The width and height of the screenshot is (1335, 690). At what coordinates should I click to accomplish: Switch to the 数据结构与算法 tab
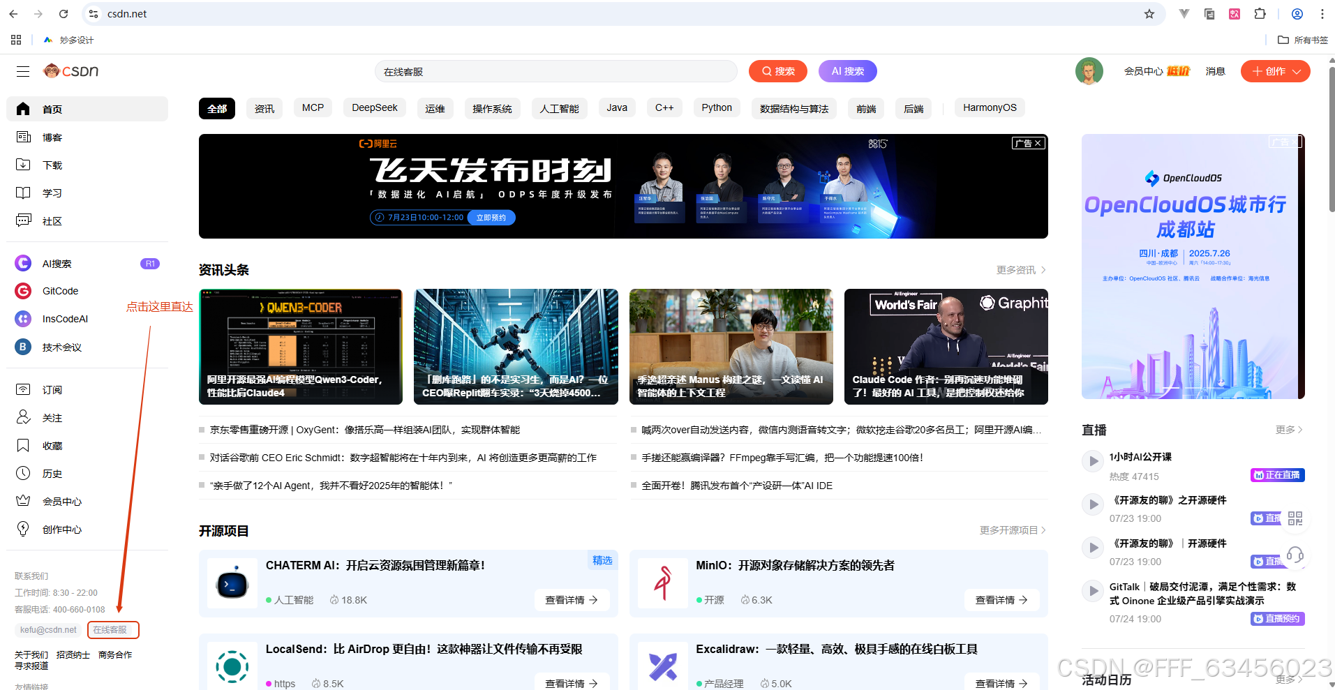794,108
